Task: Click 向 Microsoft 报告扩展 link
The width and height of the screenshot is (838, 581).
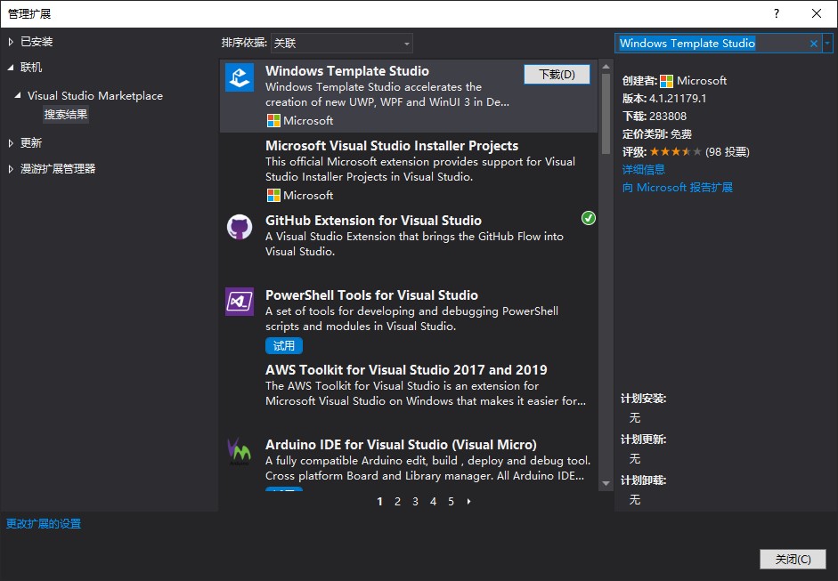Action: (677, 188)
